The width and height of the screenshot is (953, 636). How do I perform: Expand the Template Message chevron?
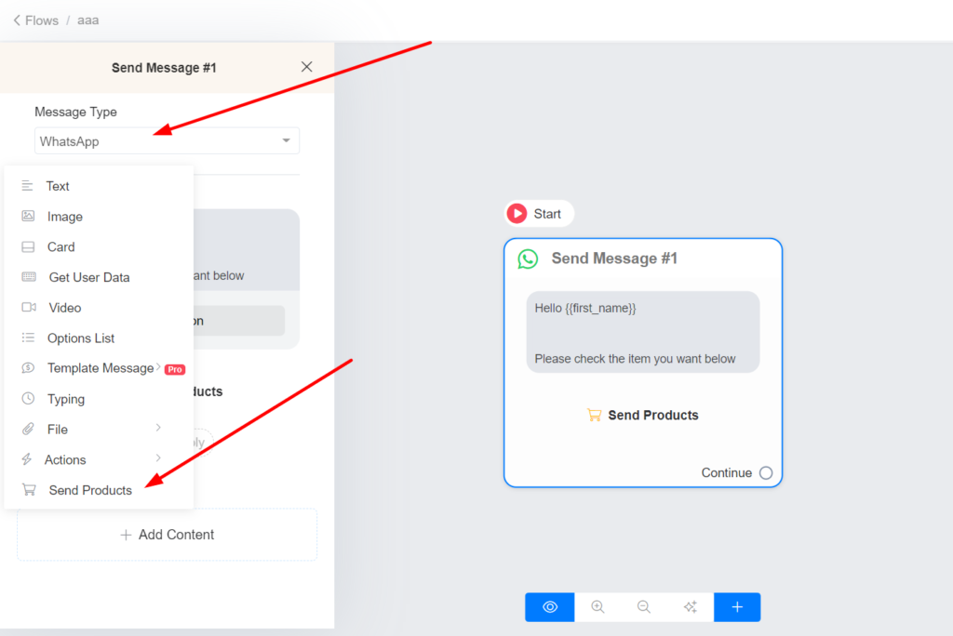coord(158,366)
